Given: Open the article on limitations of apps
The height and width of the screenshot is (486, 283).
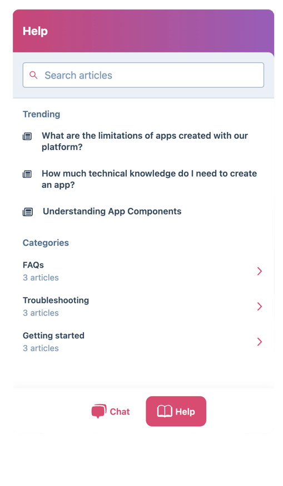Looking at the screenshot, I should coord(145,141).
